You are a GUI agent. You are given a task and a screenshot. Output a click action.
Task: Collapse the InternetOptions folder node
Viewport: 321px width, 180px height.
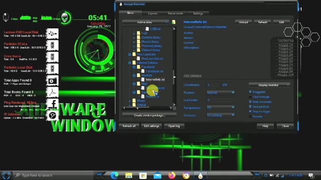129,62
